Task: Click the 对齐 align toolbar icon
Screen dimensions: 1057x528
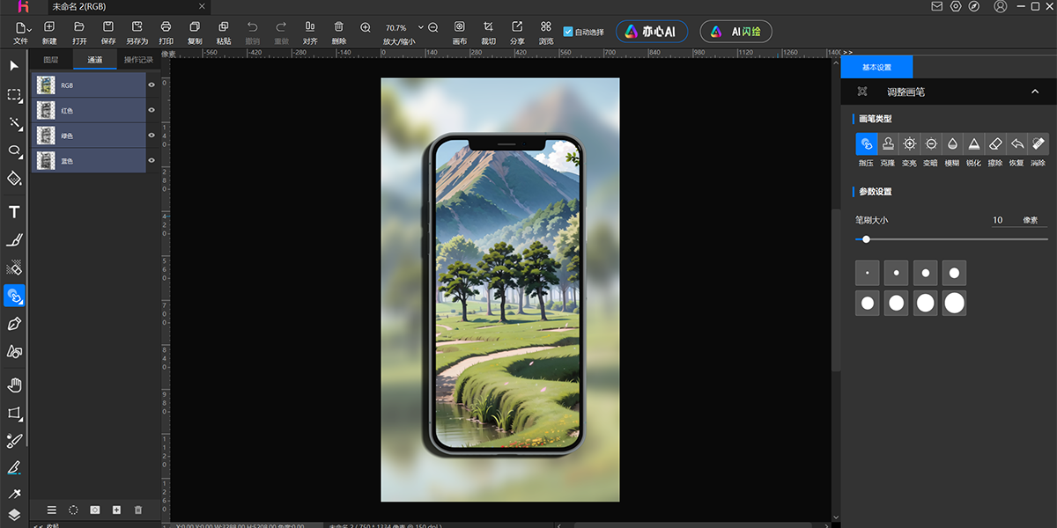Action: 310,28
